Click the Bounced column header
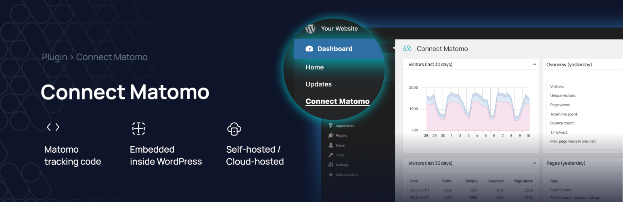The image size is (623, 202). coord(496,181)
